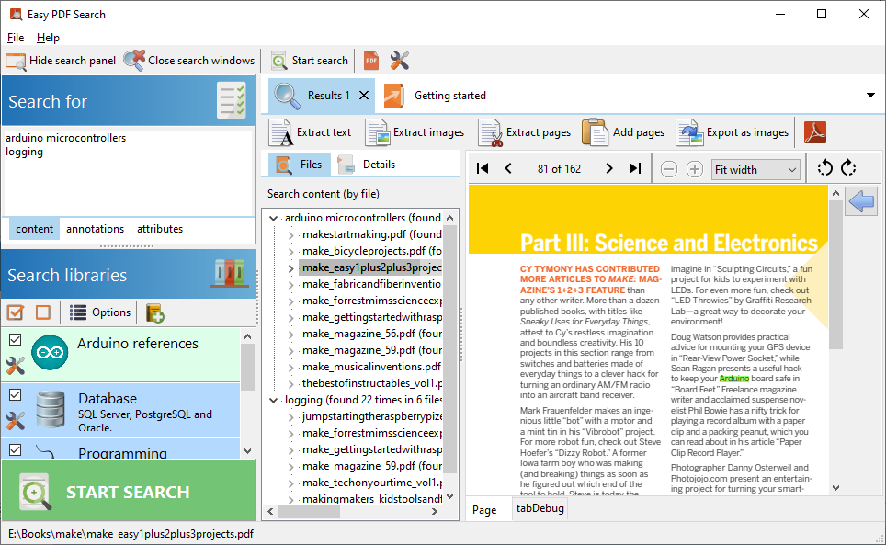886x545 pixels.
Task: Click Hide search panel
Action: (62, 61)
